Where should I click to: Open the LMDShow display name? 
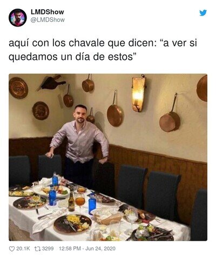pos(48,12)
